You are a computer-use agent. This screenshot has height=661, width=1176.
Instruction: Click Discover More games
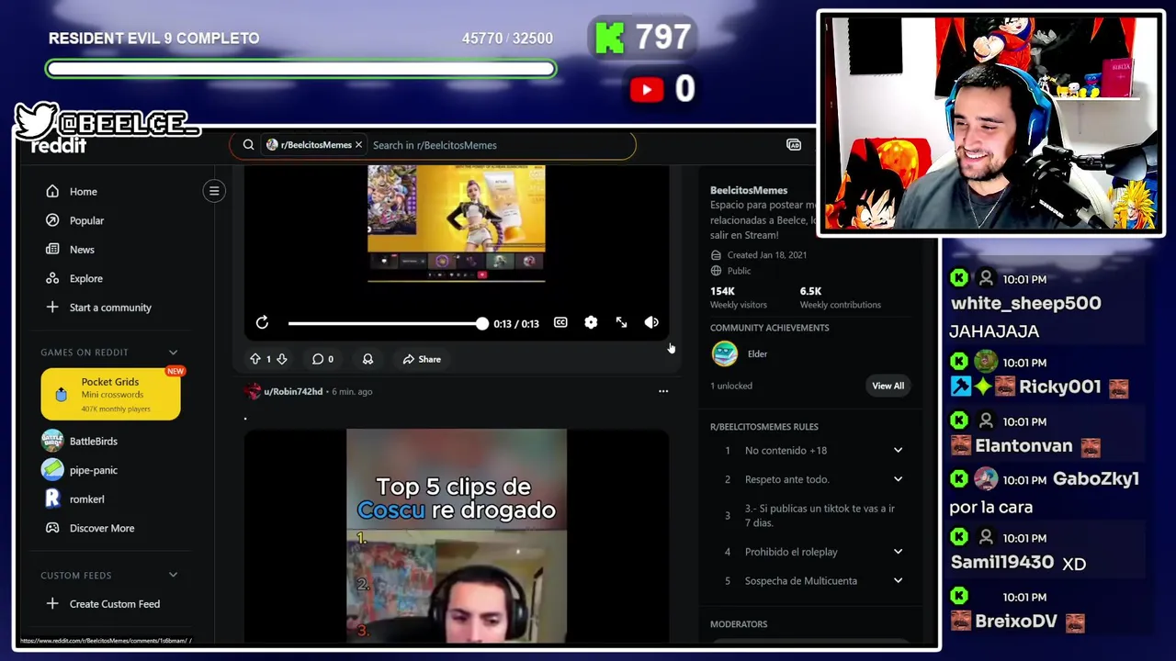pyautogui.click(x=102, y=528)
